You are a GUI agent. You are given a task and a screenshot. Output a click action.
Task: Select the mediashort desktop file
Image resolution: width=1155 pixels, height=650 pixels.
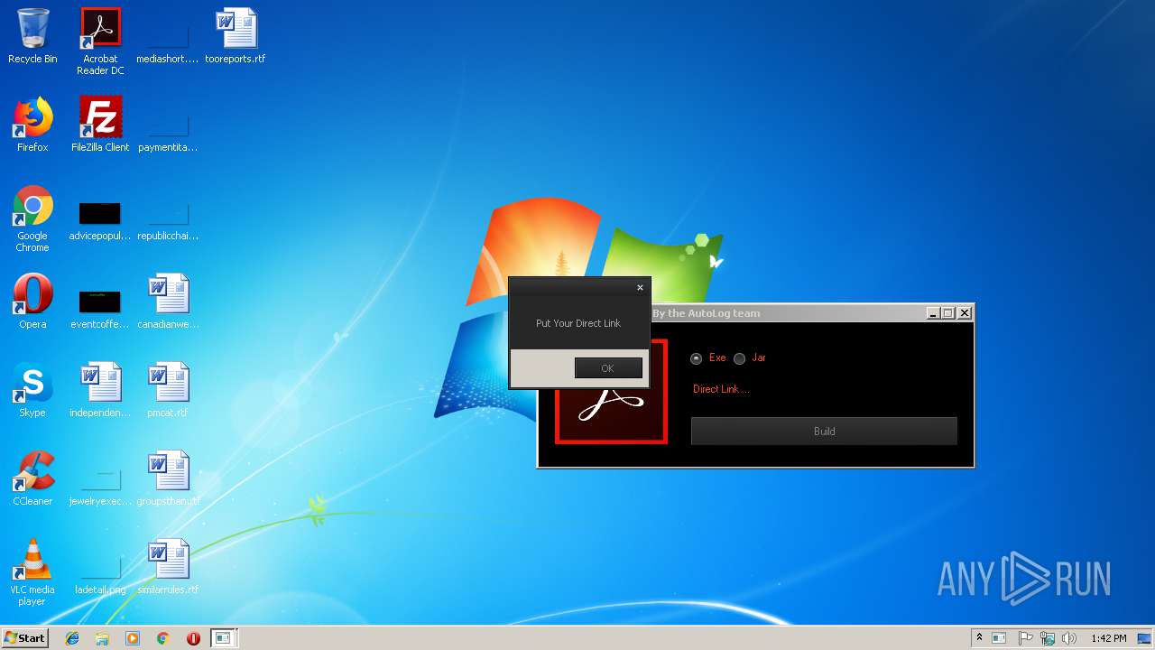168,36
